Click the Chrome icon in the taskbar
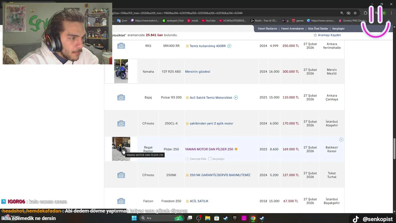 [x=253, y=218]
